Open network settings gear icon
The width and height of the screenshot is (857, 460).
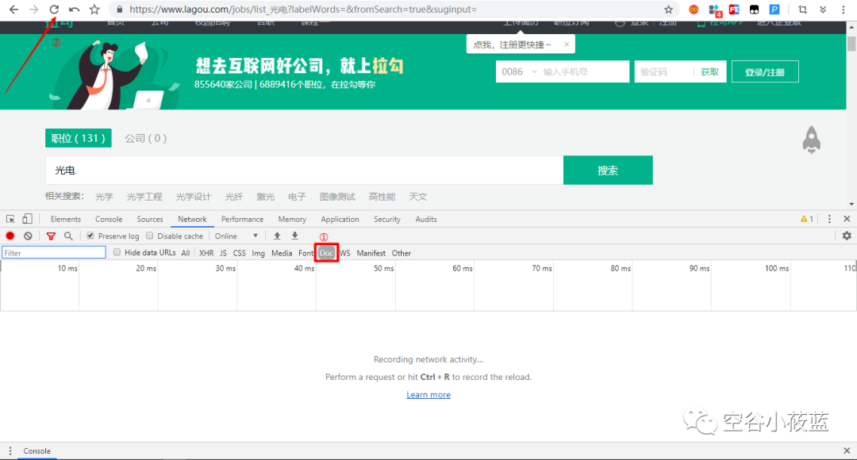tap(847, 236)
